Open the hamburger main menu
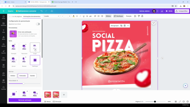Screen dimensions: 190x107 coord(4,11)
